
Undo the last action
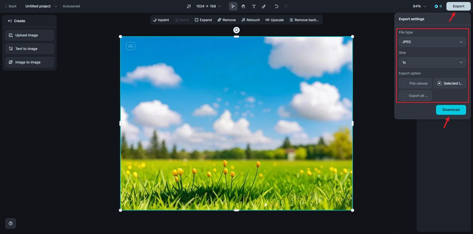[276, 6]
